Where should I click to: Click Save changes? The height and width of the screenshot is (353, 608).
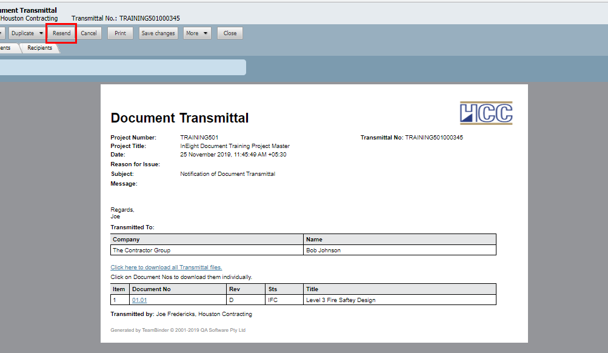[158, 33]
